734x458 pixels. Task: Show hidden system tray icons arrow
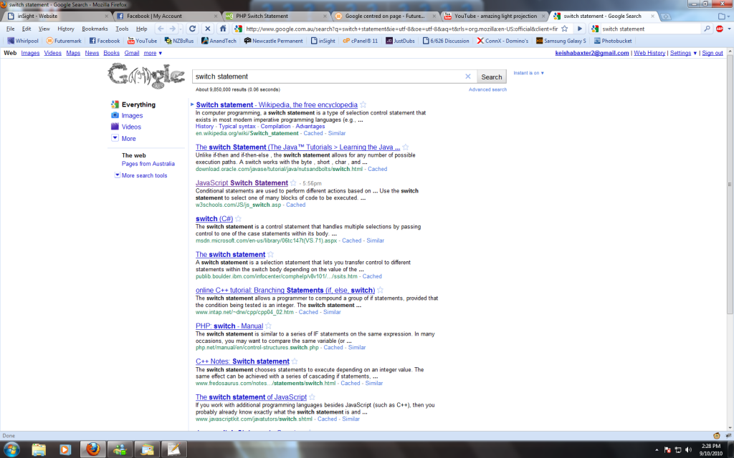point(657,449)
